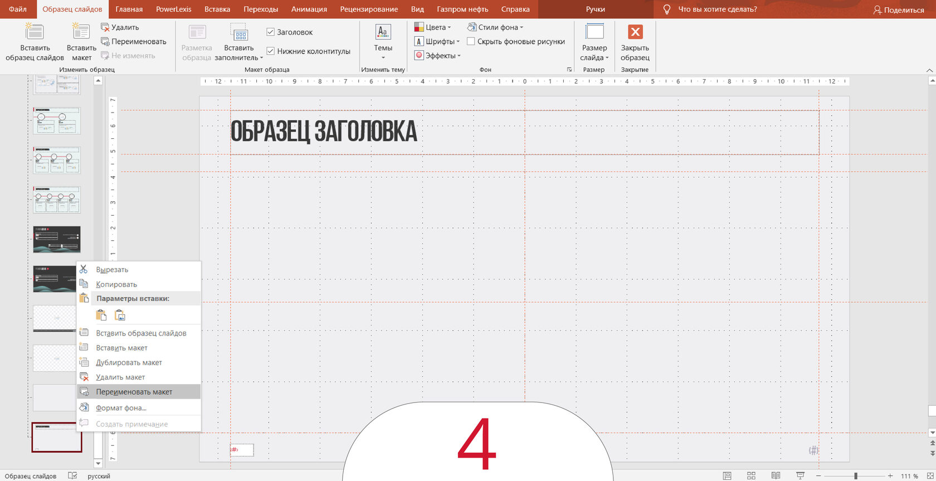Switch to Slide Sorter view icon
The width and height of the screenshot is (936, 481).
coord(751,475)
